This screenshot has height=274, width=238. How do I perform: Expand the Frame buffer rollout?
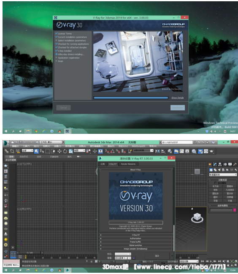tap(136, 242)
